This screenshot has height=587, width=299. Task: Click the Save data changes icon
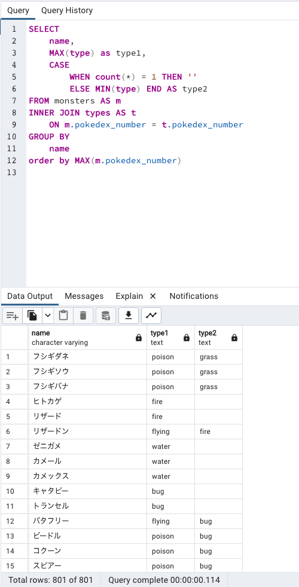[x=106, y=316]
